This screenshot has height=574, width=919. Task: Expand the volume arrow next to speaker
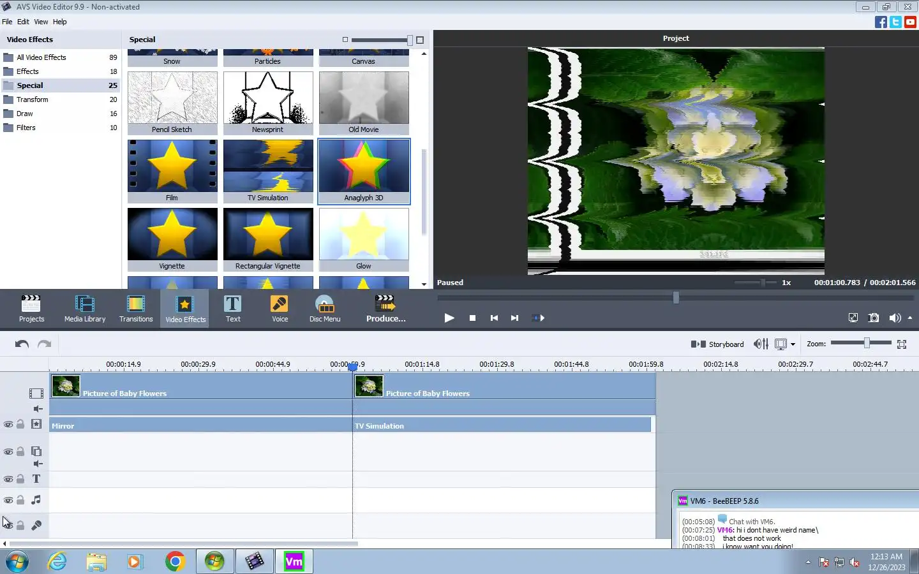[910, 318]
